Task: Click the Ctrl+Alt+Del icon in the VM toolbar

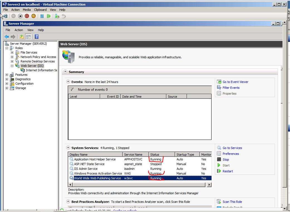Action: 5,16
